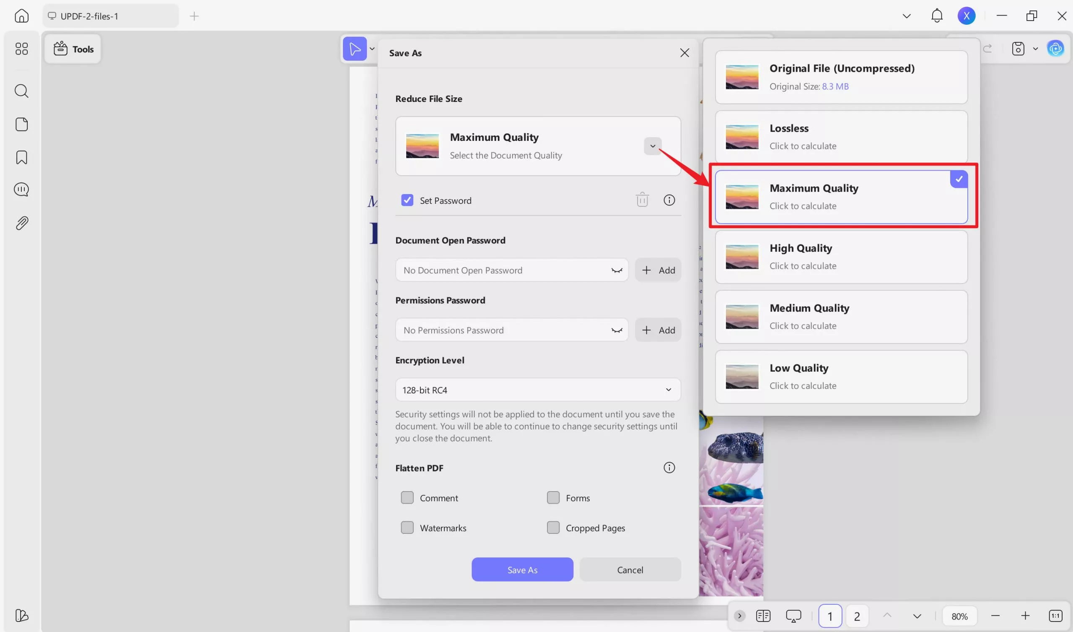Open the save icon dropdown arrow
Viewport: 1073px width, 632px height.
(x=1036, y=49)
